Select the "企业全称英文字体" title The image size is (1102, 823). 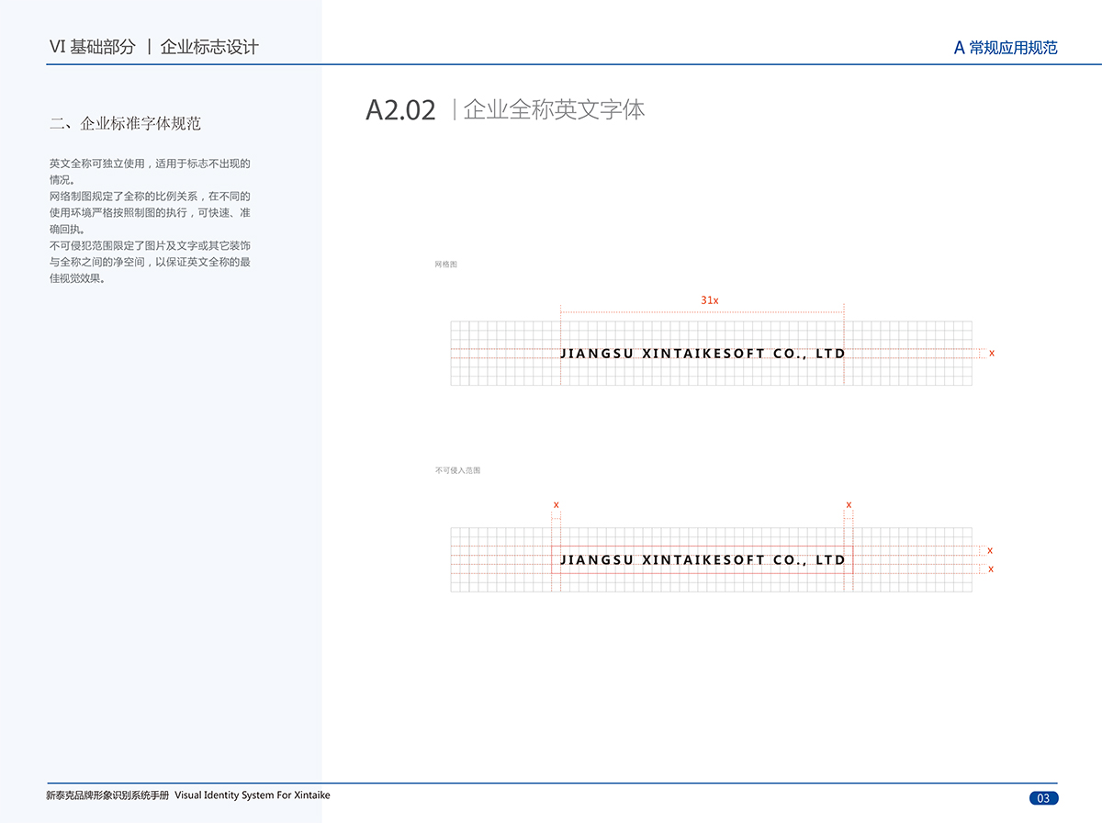pos(554,110)
